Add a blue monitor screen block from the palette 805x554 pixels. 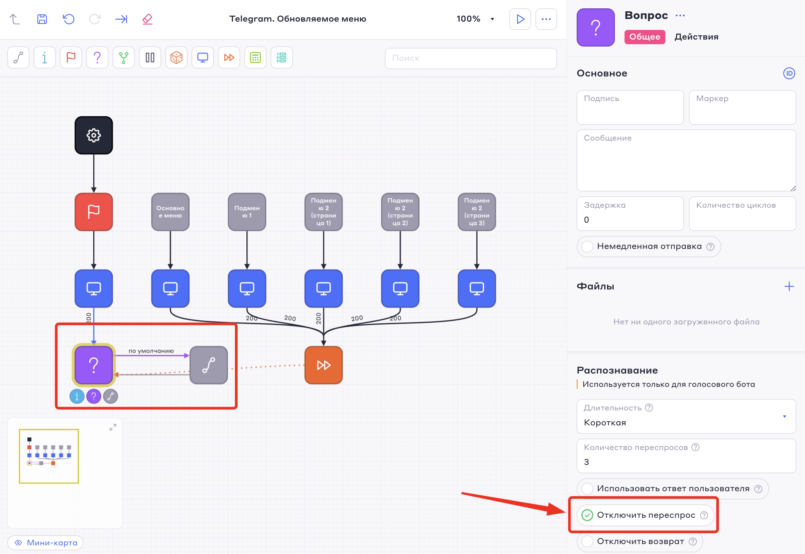(203, 57)
